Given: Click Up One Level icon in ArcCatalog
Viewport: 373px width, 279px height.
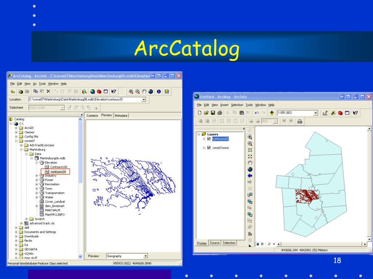Looking at the screenshot, I should point(13,91).
